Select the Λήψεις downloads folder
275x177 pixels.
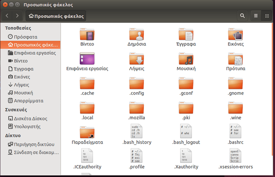click(137, 59)
